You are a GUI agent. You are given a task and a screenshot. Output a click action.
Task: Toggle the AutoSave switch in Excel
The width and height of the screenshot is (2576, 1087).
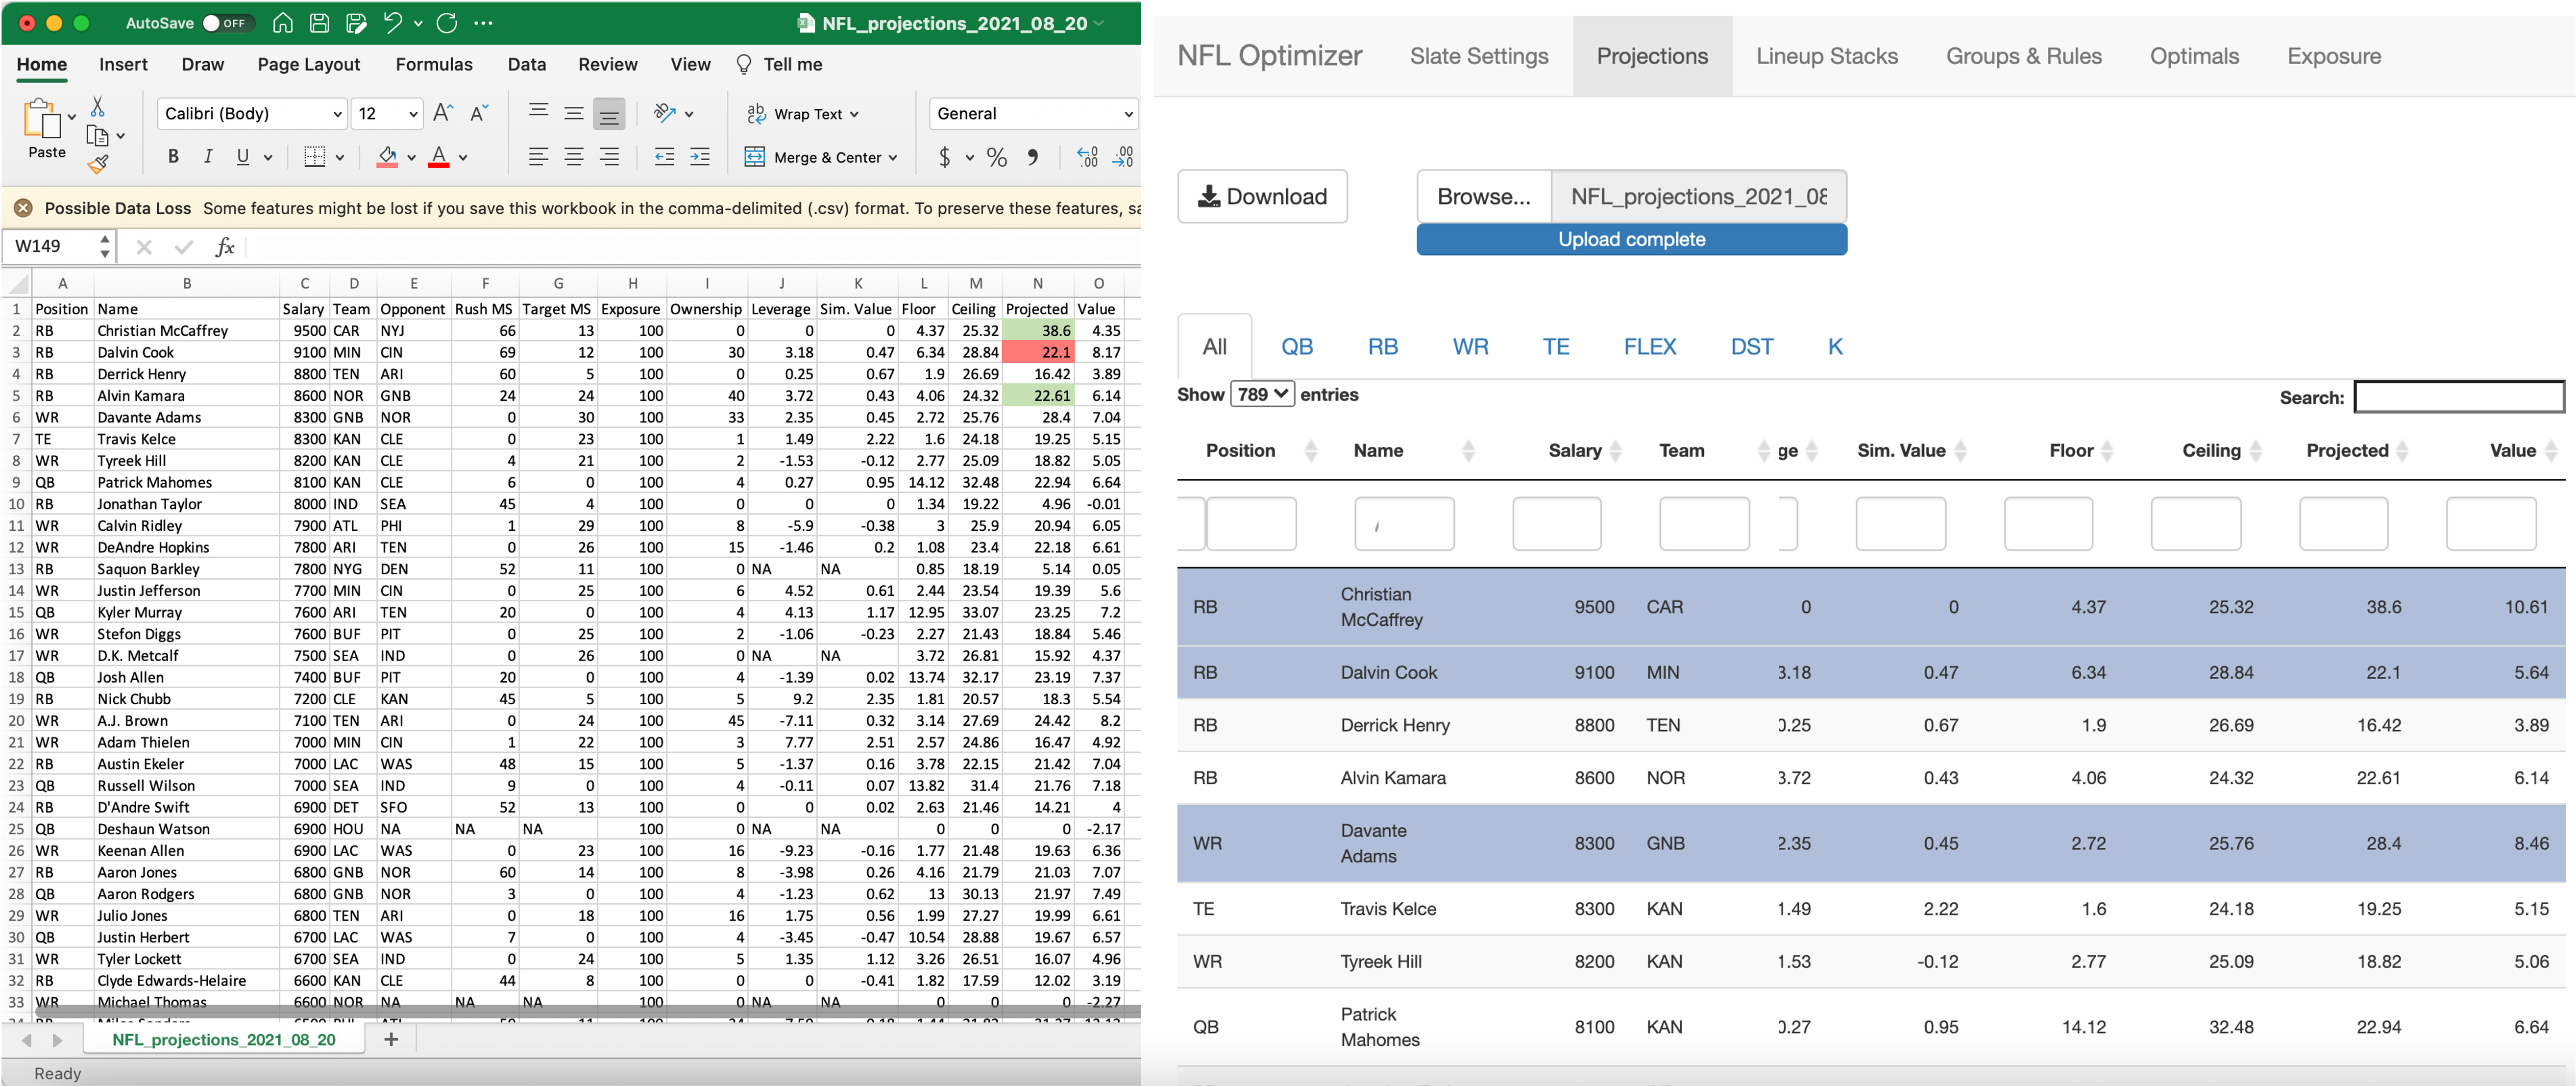pyautogui.click(x=229, y=23)
